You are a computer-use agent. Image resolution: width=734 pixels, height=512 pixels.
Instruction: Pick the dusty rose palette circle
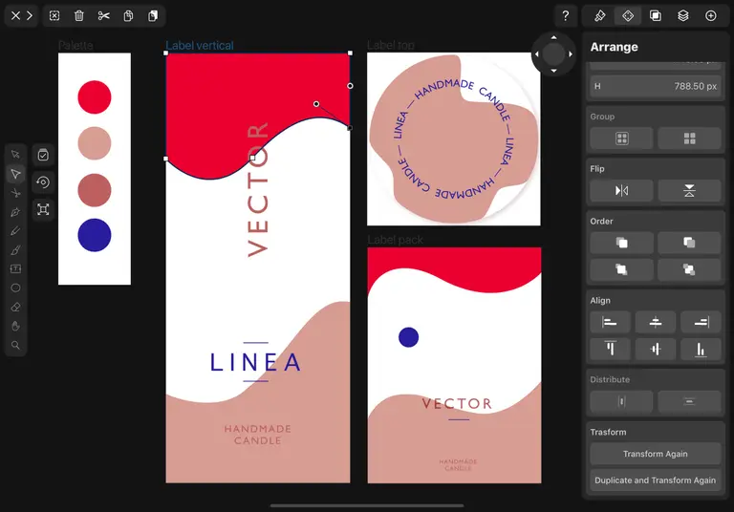click(95, 190)
